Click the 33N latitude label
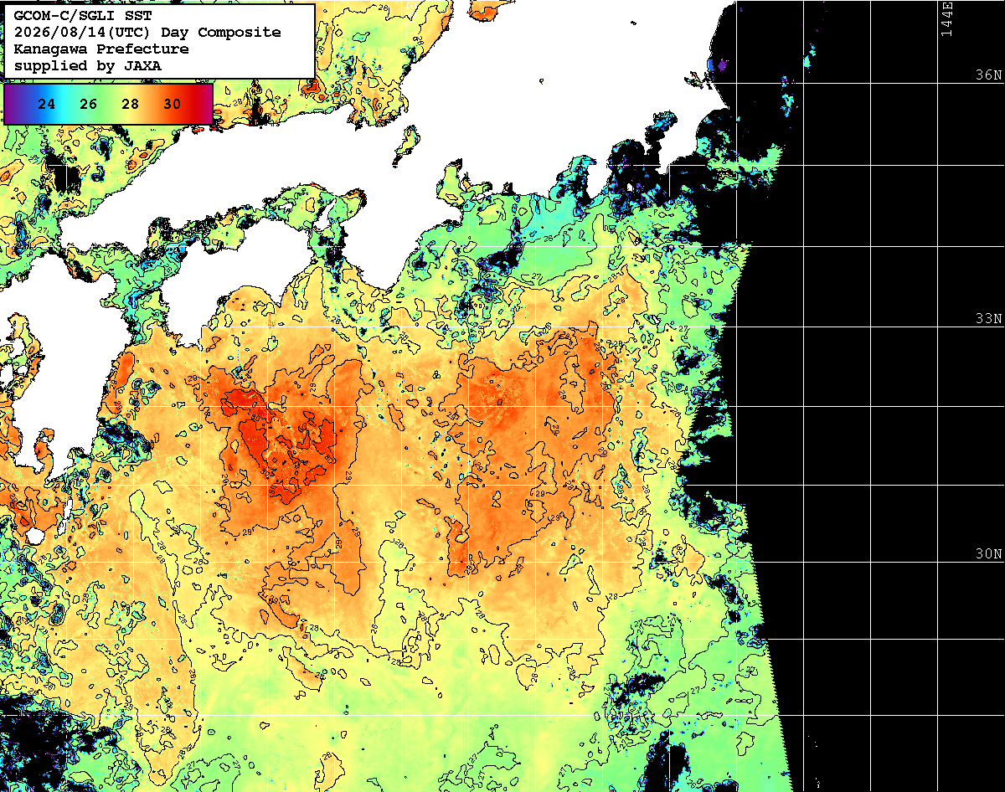 pos(988,319)
